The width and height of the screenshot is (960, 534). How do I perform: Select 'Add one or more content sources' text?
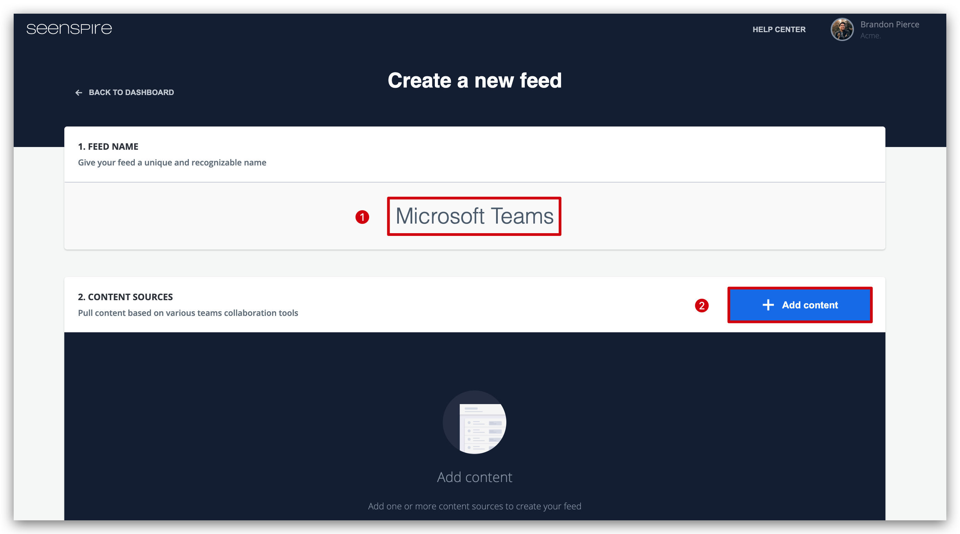point(475,506)
